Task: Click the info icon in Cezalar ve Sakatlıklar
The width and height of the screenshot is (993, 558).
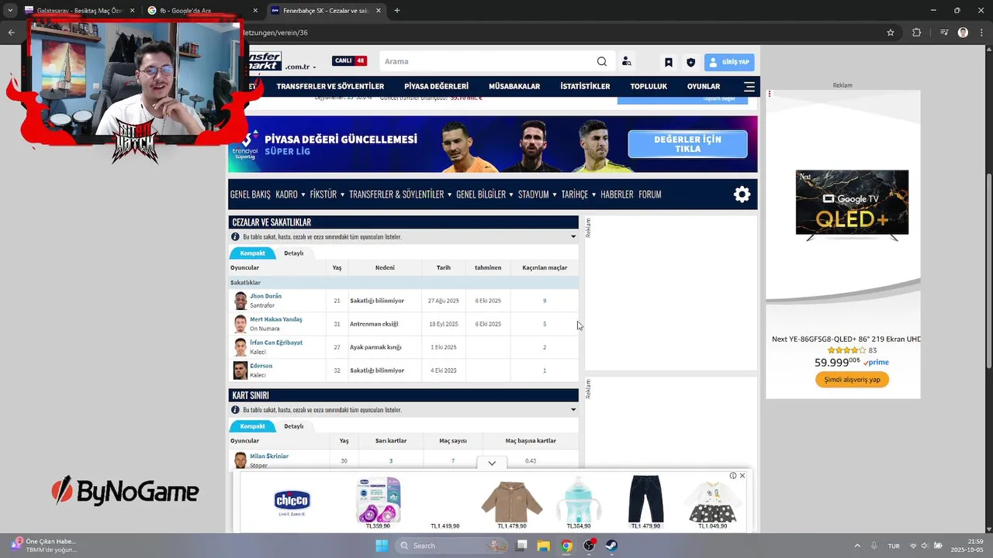Action: click(x=235, y=236)
